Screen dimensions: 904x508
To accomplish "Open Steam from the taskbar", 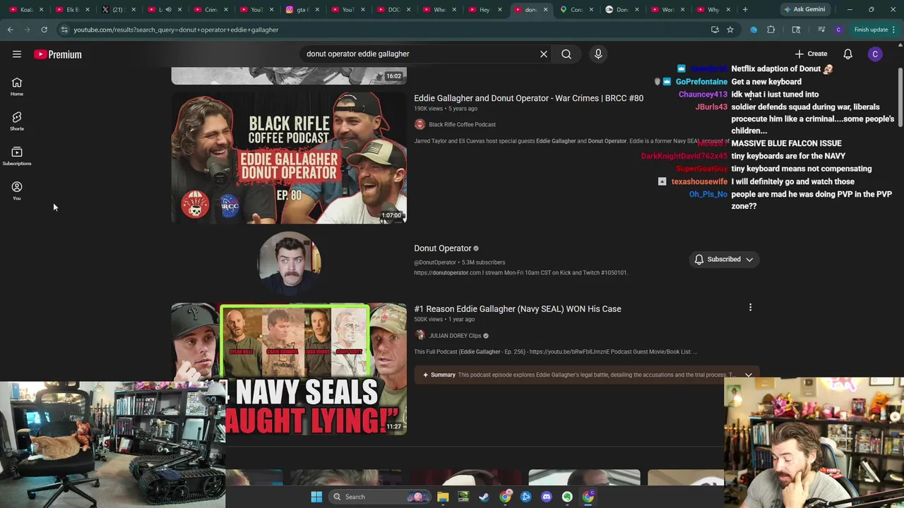I will 484,497.
